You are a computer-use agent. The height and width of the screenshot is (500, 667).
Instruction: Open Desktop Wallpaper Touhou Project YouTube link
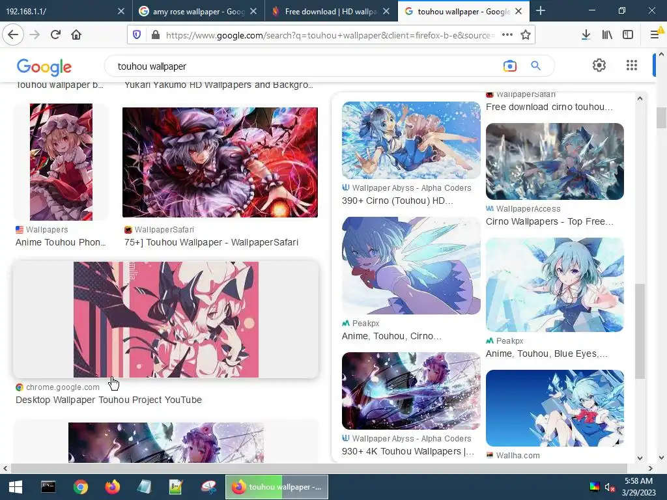(x=109, y=400)
